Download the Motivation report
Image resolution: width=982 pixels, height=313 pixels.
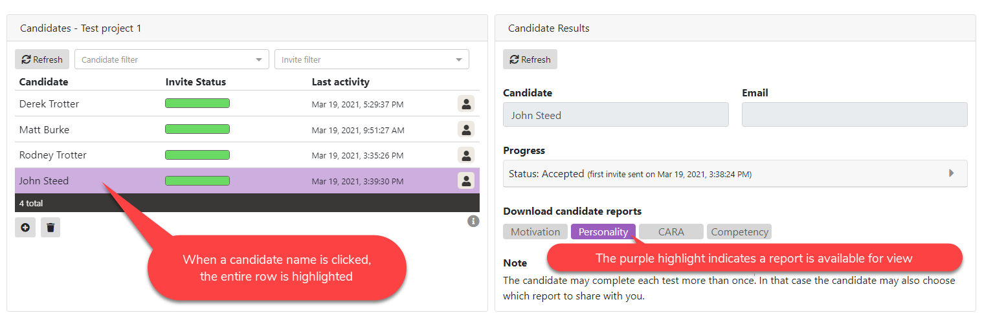pyautogui.click(x=535, y=232)
